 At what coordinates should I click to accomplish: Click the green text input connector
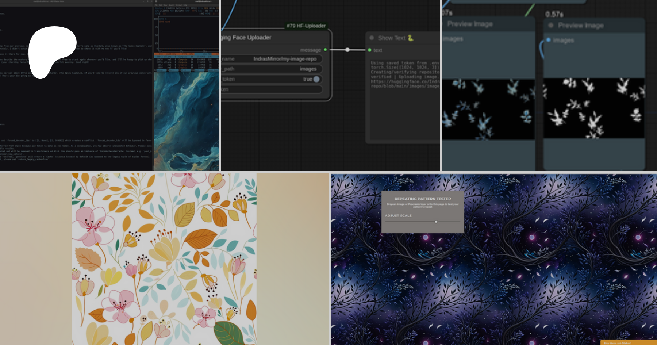click(x=370, y=50)
